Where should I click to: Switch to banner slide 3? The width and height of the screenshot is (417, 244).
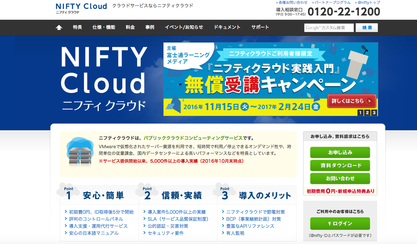pyautogui.click(x=374, y=113)
